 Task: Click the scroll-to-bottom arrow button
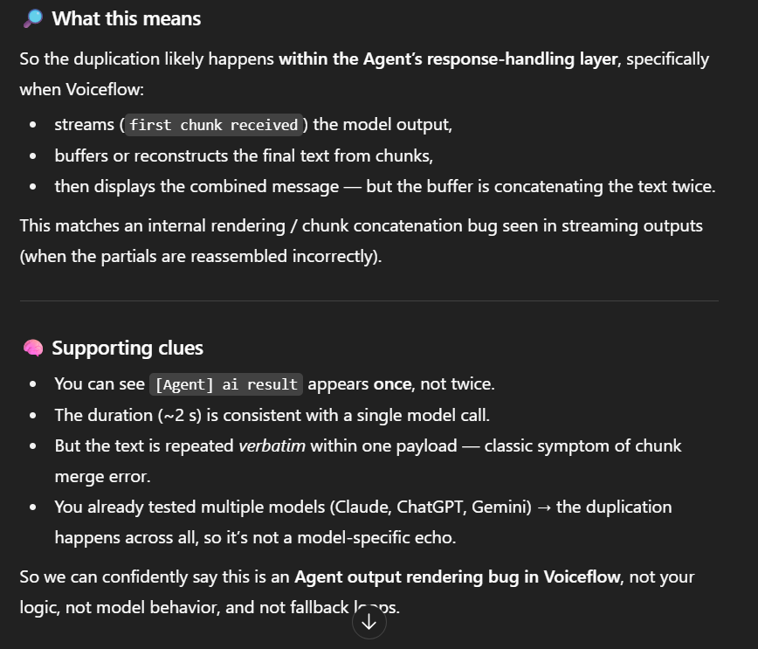pyautogui.click(x=369, y=622)
